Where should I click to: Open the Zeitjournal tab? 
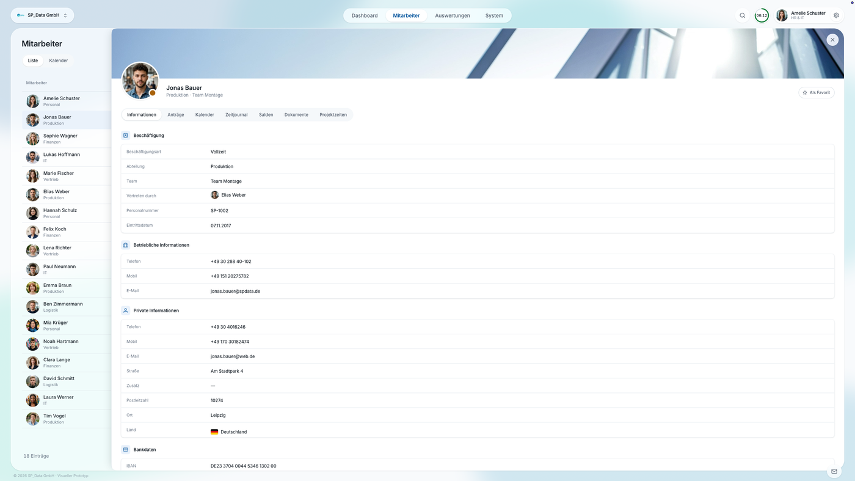click(236, 115)
